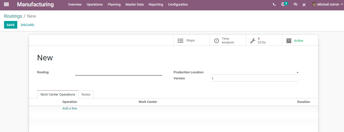Image resolution: width=344 pixels, height=132 pixels.
Task: Open the activities clock icon with badge 9
Action: (284, 4)
